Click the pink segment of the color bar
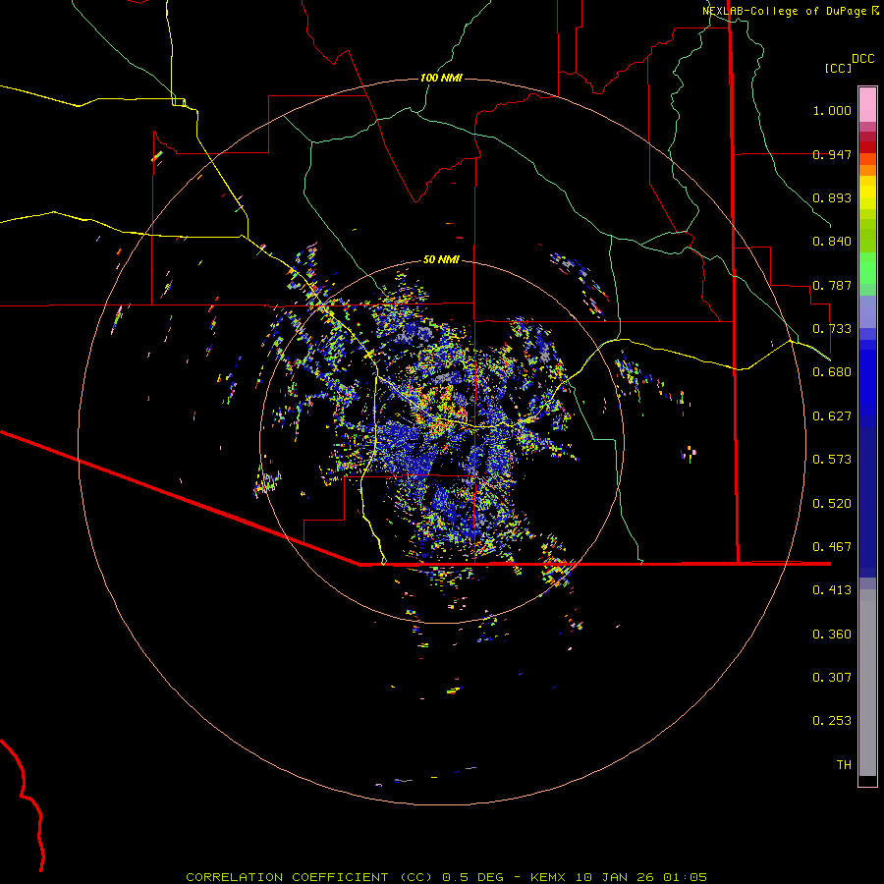 pyautogui.click(x=867, y=105)
